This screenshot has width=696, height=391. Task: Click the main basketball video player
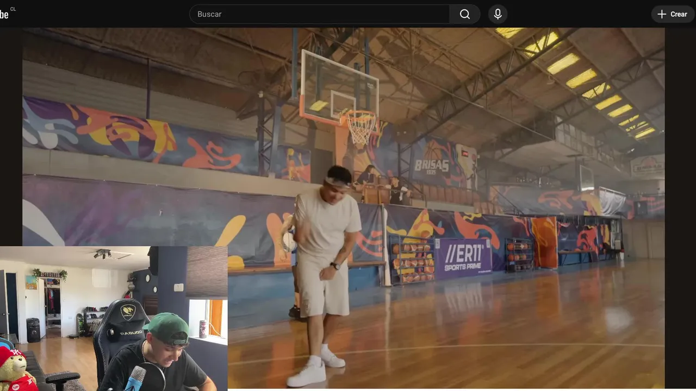tap(343, 208)
